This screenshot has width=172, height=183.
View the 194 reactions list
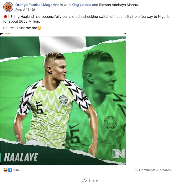click(x=16, y=170)
